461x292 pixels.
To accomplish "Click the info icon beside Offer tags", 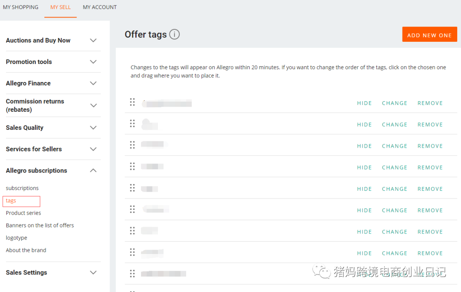I will coord(174,35).
